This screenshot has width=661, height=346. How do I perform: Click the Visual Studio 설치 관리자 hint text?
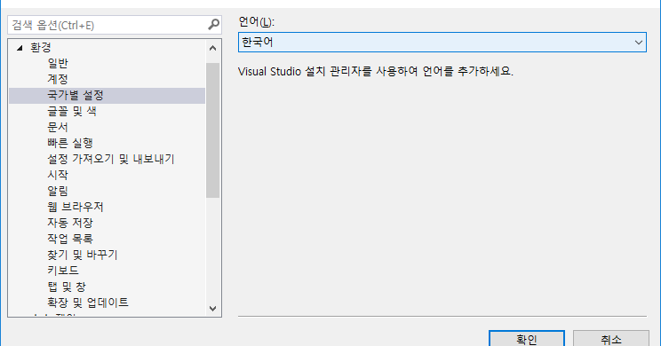(x=376, y=71)
